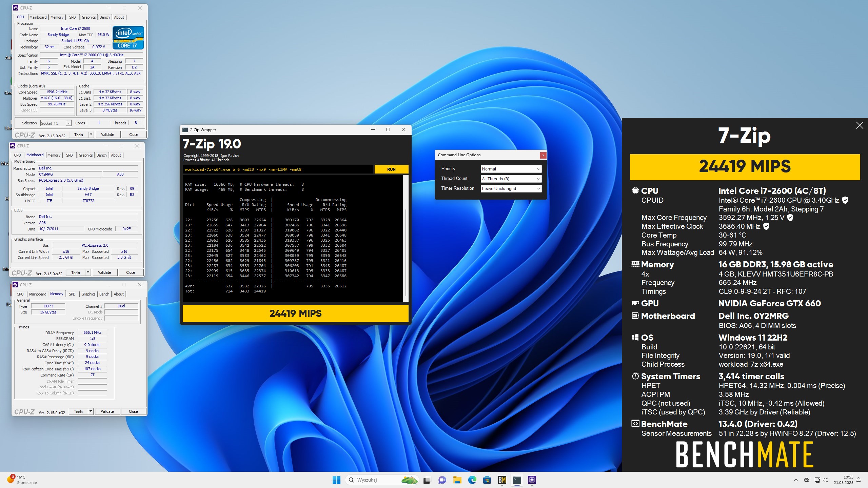Screen dimensions: 868x488
Task: Open Task View from taskbar
Action: (x=427, y=480)
